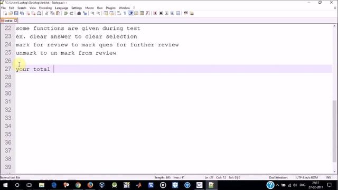The width and height of the screenshot is (338, 190).
Task: Open the Encoding menu
Action: coord(45,8)
